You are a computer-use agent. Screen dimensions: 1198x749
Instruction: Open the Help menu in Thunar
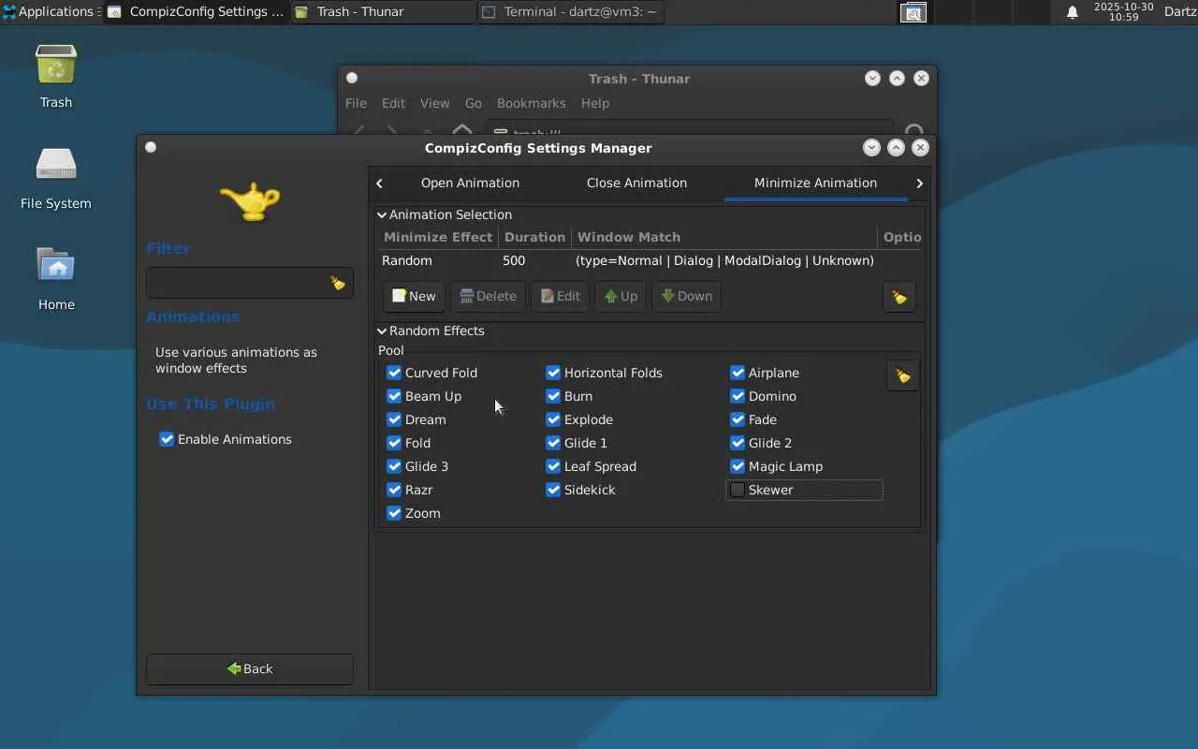(x=595, y=103)
